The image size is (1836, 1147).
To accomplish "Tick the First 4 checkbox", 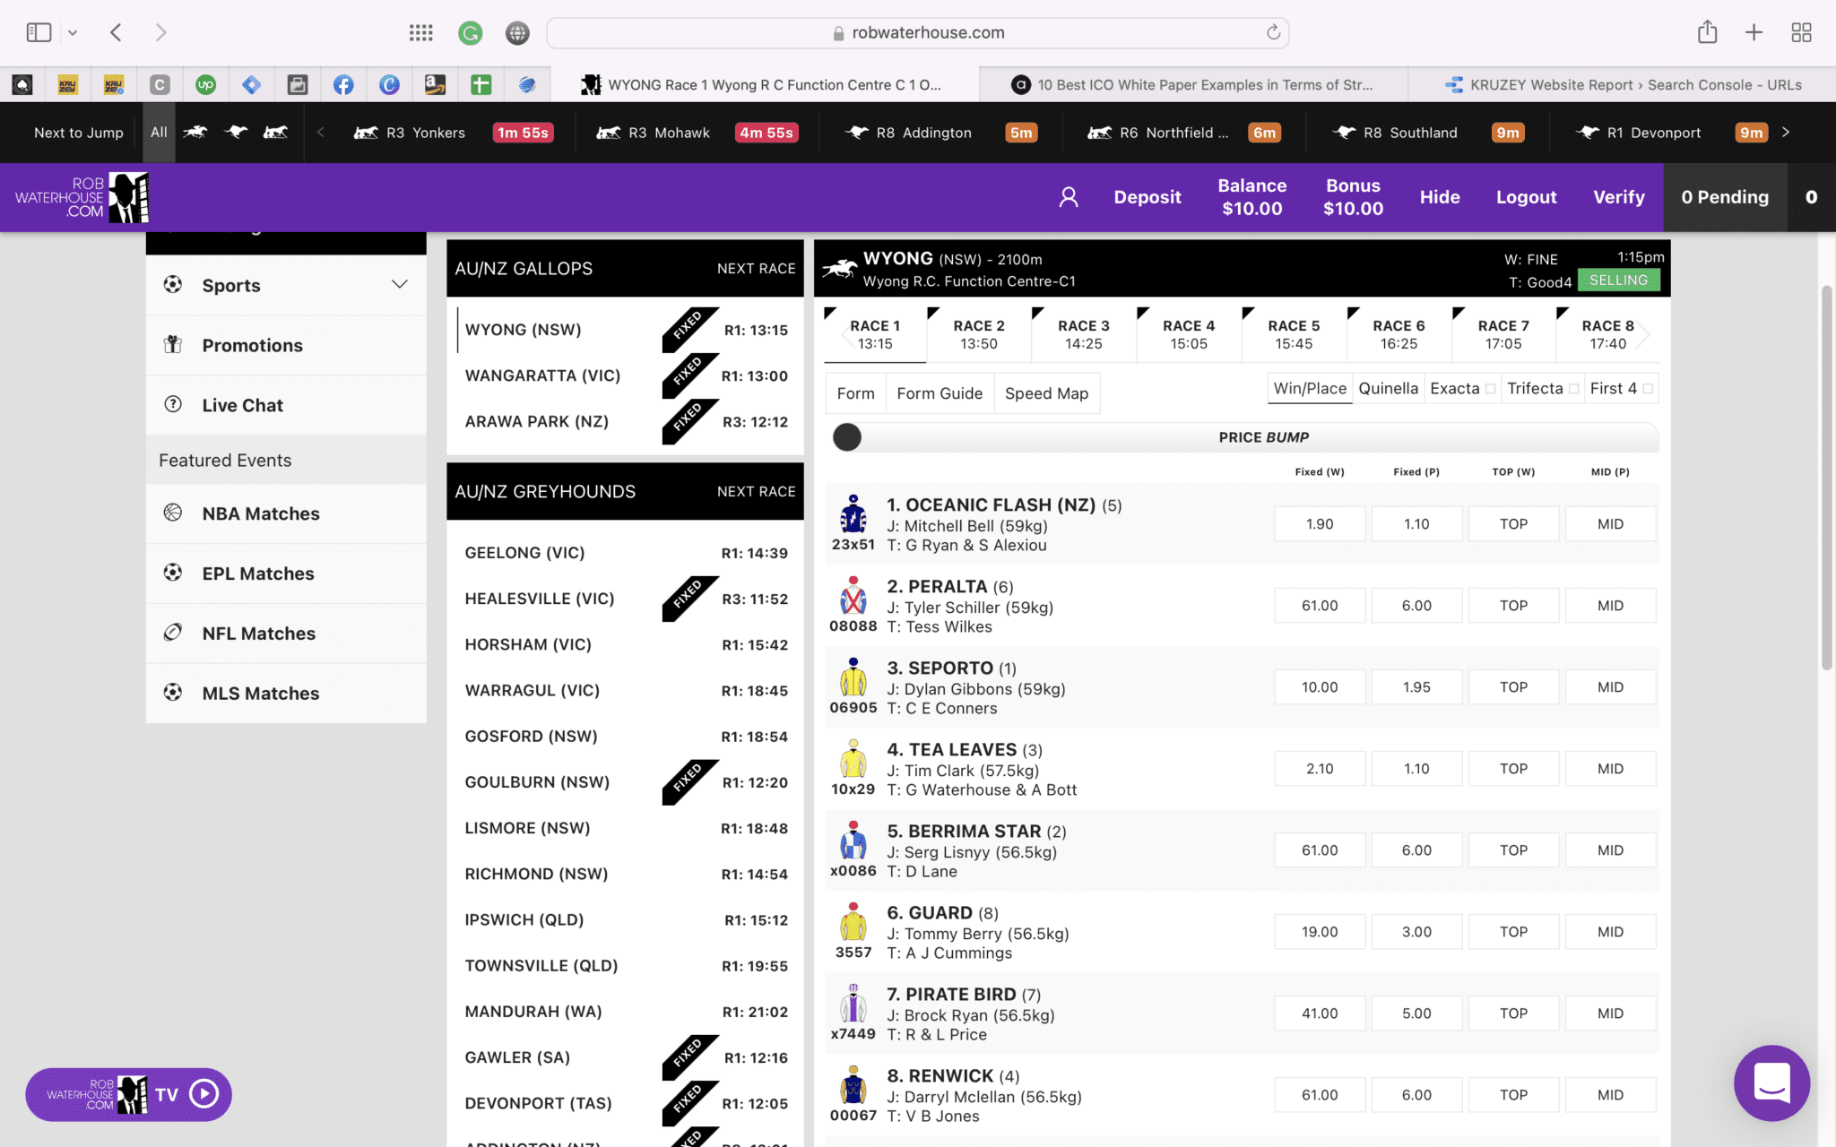I will pos(1648,389).
